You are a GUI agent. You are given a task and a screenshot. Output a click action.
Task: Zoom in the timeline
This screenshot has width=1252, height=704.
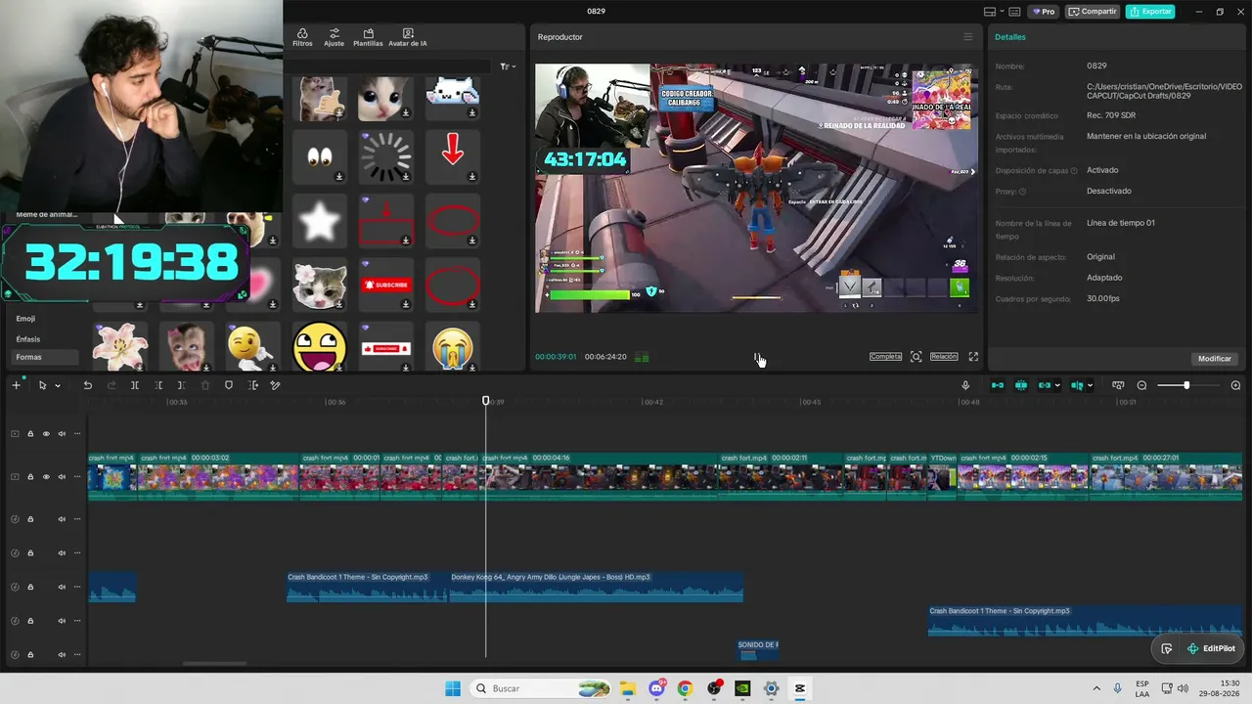point(1235,385)
